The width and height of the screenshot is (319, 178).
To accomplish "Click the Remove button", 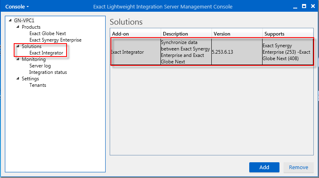I will point(298,167).
